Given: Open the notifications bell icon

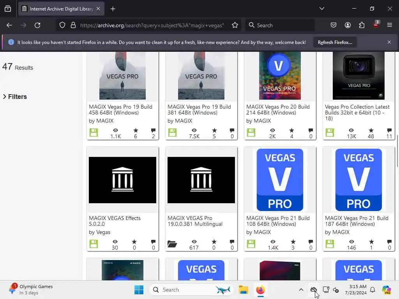Looking at the screenshot, I should pyautogui.click(x=373, y=290).
